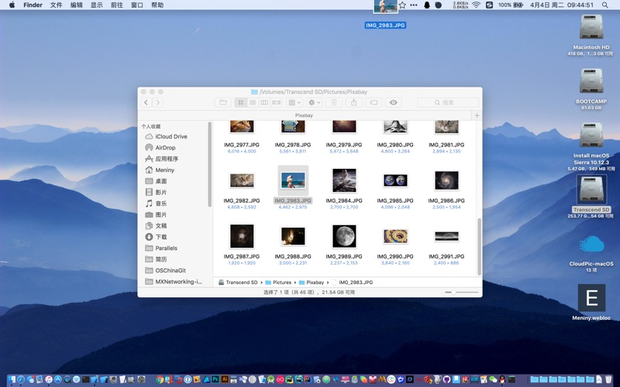Open 简历 folder in sidebar
The height and width of the screenshot is (387, 620).
coord(161,259)
